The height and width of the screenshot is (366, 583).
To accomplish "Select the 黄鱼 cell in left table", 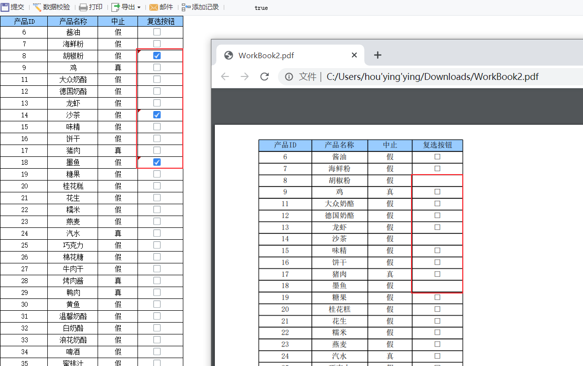I will 73,304.
